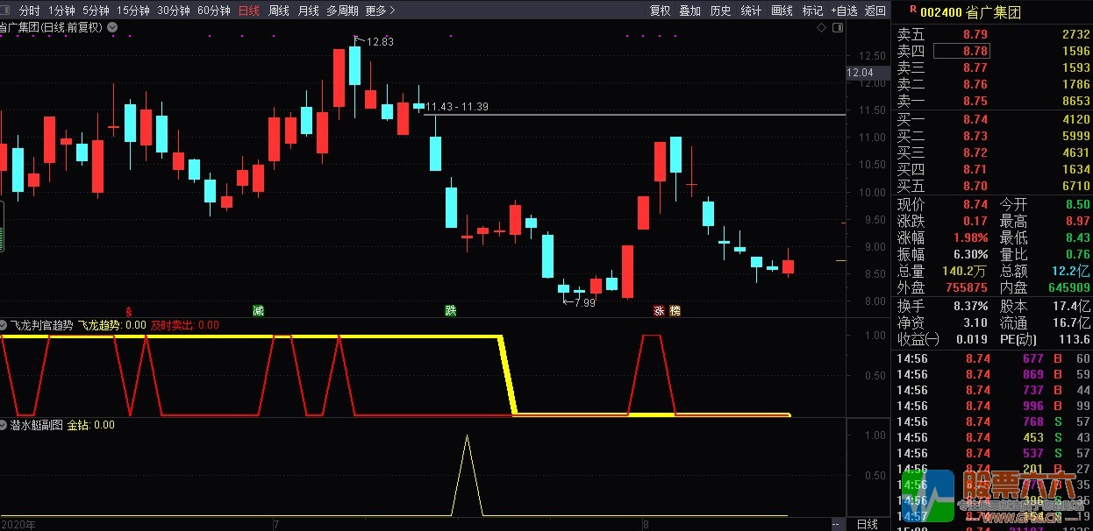Toggle the top-left panel icon beside 分时

tap(6, 11)
